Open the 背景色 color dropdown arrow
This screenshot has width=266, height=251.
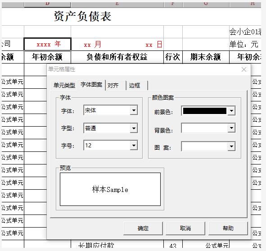click(231, 128)
